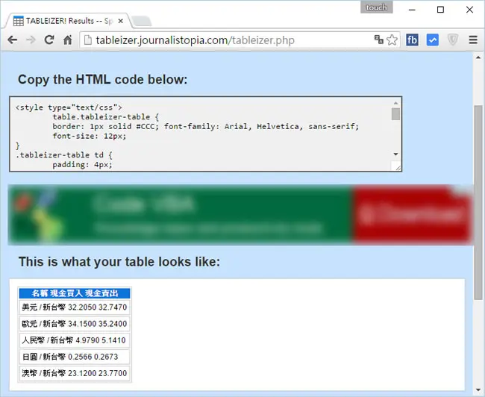
Task: Open a new blank tab
Action: coord(141,22)
